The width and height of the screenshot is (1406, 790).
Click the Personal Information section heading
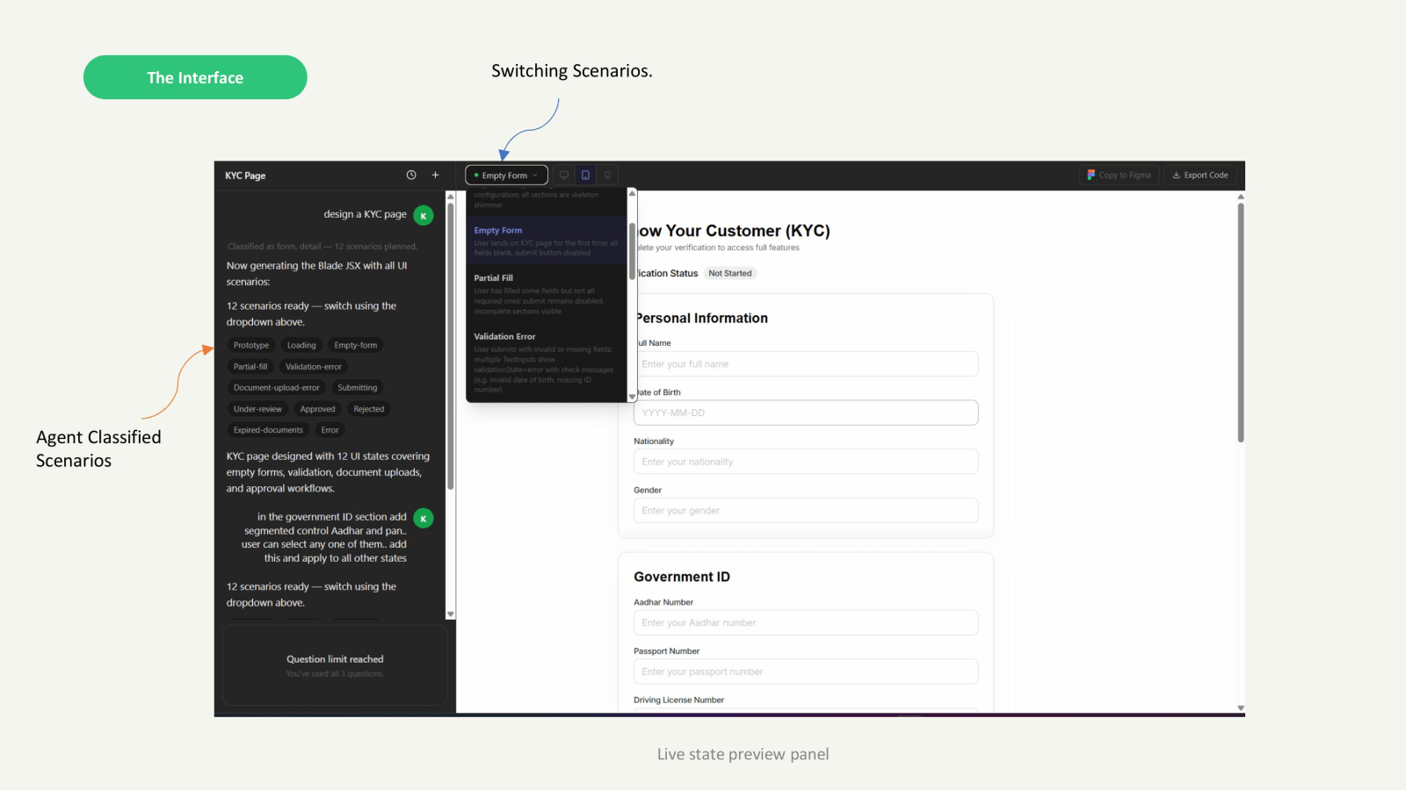click(701, 318)
